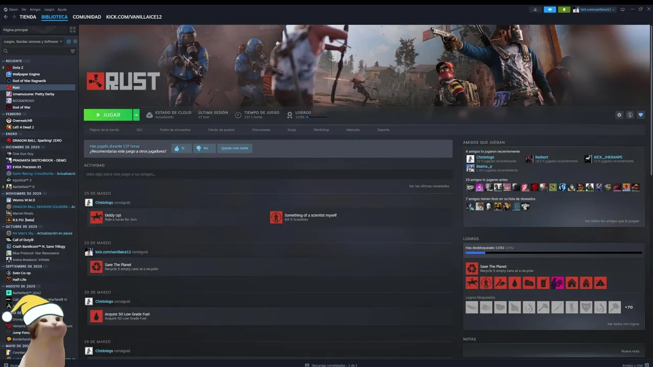This screenshot has width=653, height=367.
Task: Open the friends requests icon in title bar
Action: (535, 9)
